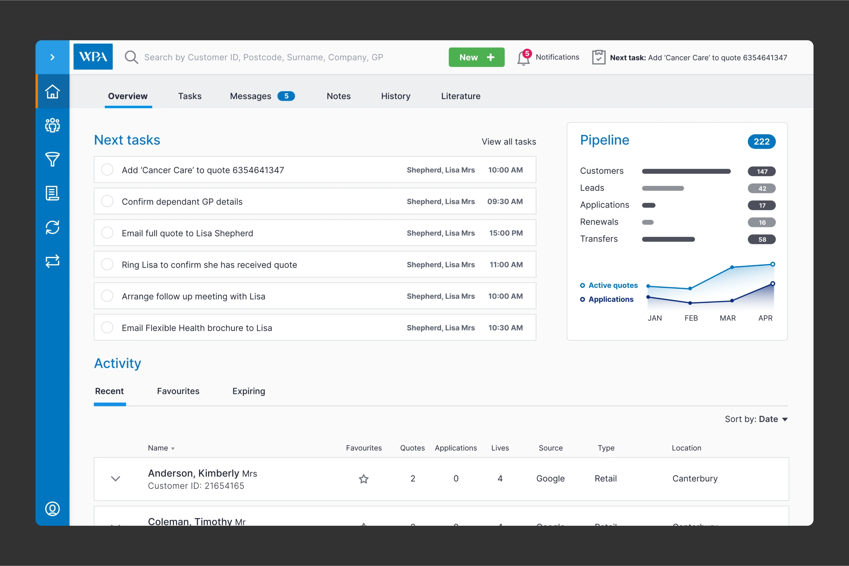Favourite Anderson, Kimberly with the star icon
849x566 pixels.
pyautogui.click(x=364, y=479)
